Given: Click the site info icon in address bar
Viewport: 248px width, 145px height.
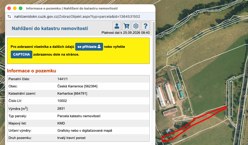Looking at the screenshot, I should [9, 17].
